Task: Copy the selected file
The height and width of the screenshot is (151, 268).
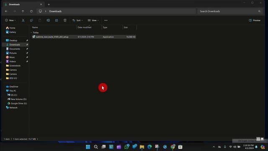Action: tap(31, 21)
